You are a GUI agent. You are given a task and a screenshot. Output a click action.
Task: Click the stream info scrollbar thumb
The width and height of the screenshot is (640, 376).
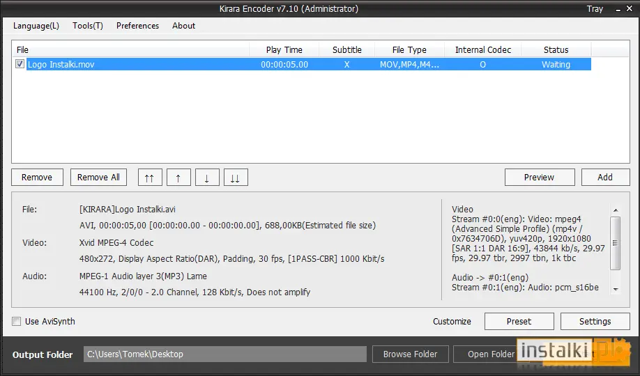615,243
